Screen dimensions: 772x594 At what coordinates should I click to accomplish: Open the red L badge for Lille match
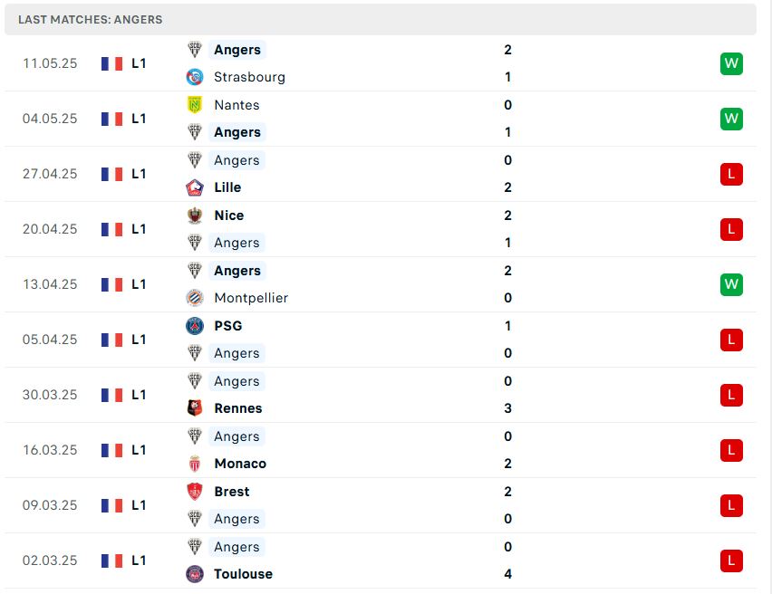(x=731, y=174)
